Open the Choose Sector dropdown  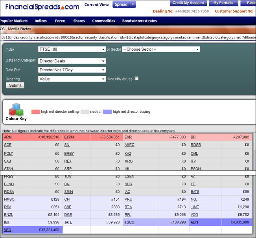point(161,49)
